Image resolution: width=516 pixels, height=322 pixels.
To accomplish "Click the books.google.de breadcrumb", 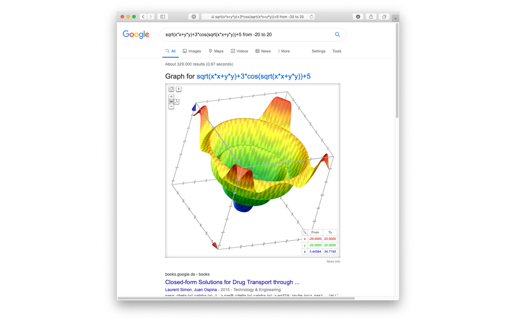I will click(x=187, y=274).
